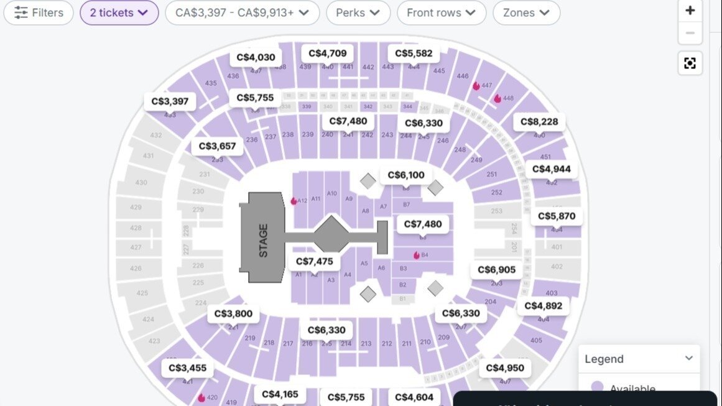Click the flame icon in floor section A12
This screenshot has width=722, height=406.
pyautogui.click(x=295, y=200)
